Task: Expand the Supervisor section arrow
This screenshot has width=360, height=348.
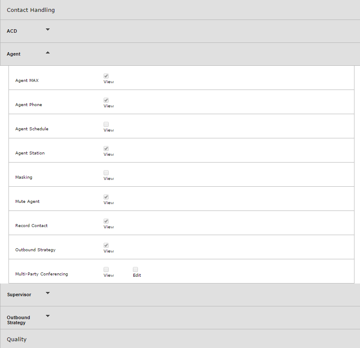Action: [x=48, y=293]
